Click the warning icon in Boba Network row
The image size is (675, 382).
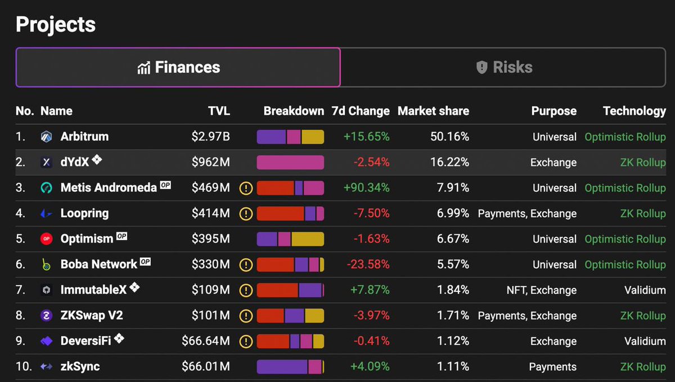(246, 264)
